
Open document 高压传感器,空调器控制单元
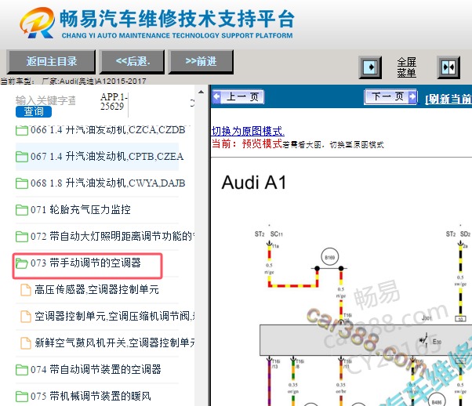pyautogui.click(x=96, y=289)
